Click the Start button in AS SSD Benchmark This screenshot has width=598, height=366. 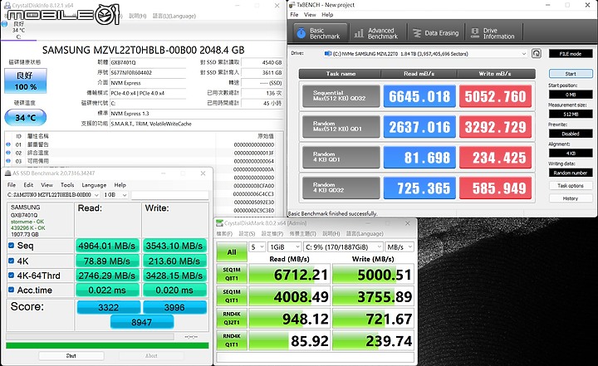click(71, 356)
